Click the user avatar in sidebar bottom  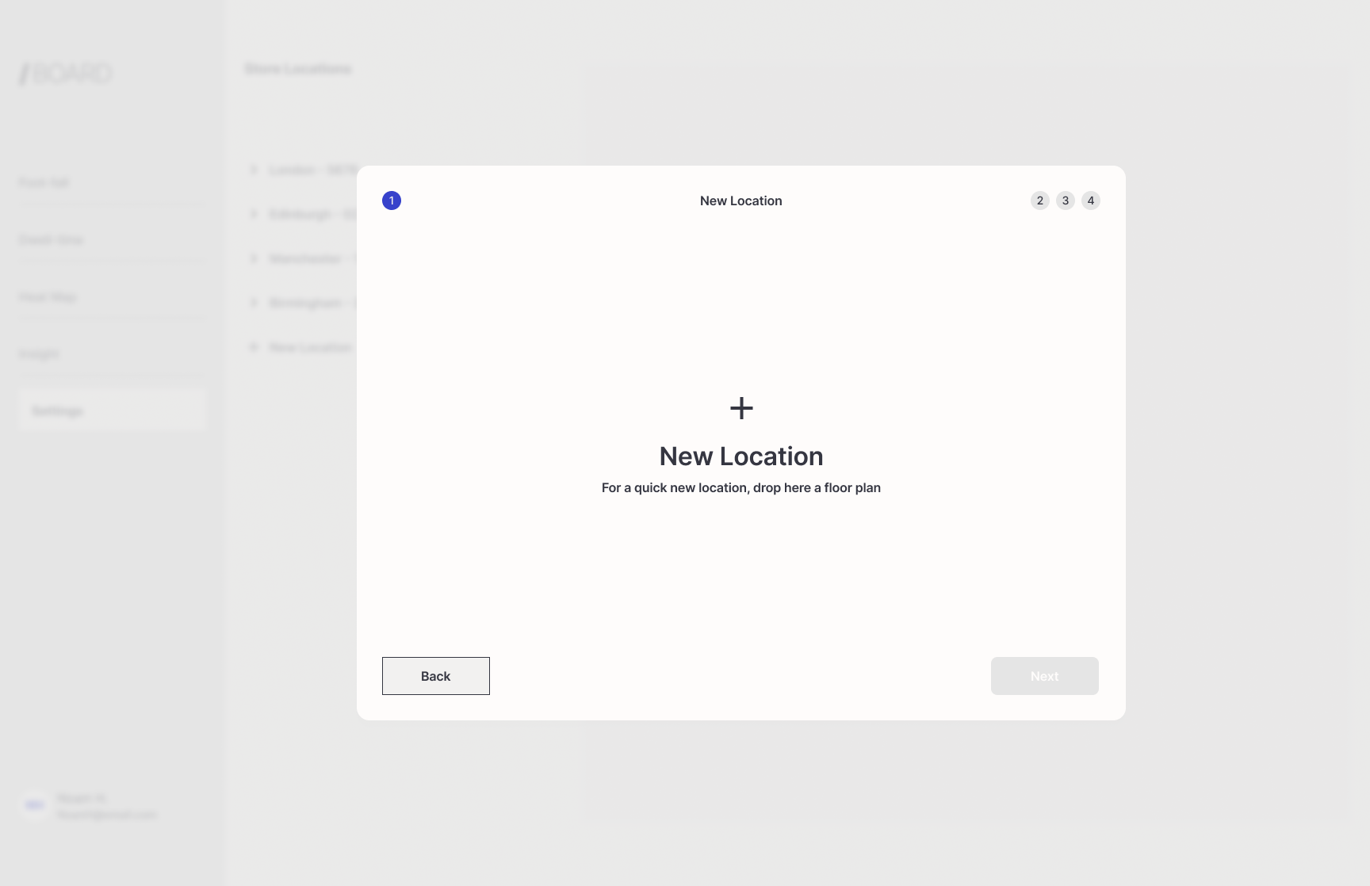point(34,805)
